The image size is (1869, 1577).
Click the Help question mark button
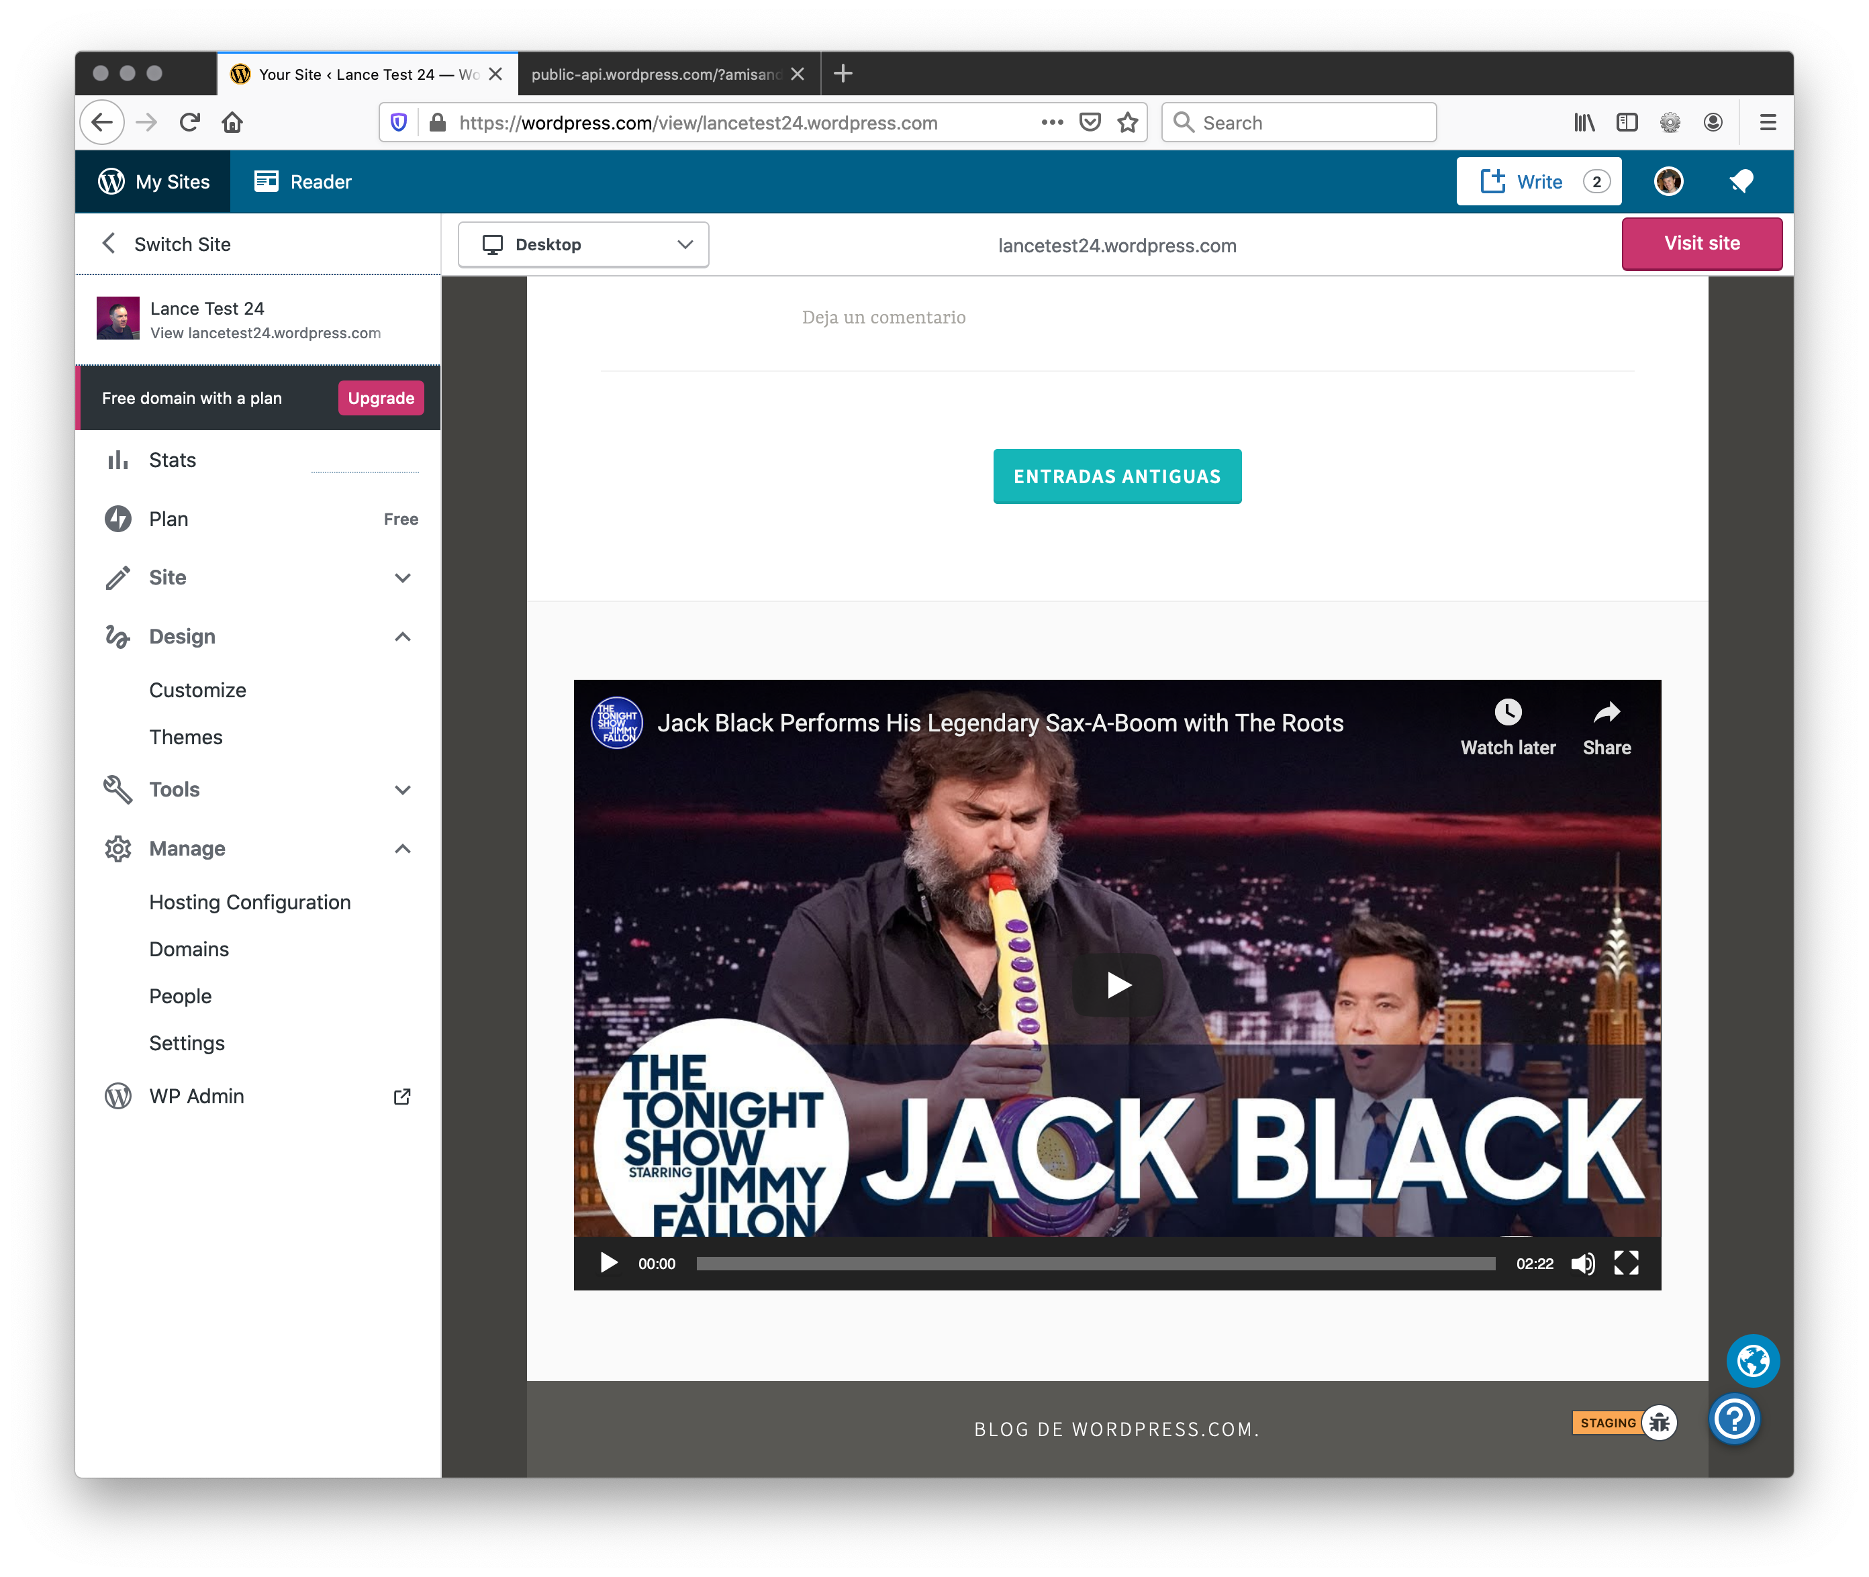pyautogui.click(x=1734, y=1419)
